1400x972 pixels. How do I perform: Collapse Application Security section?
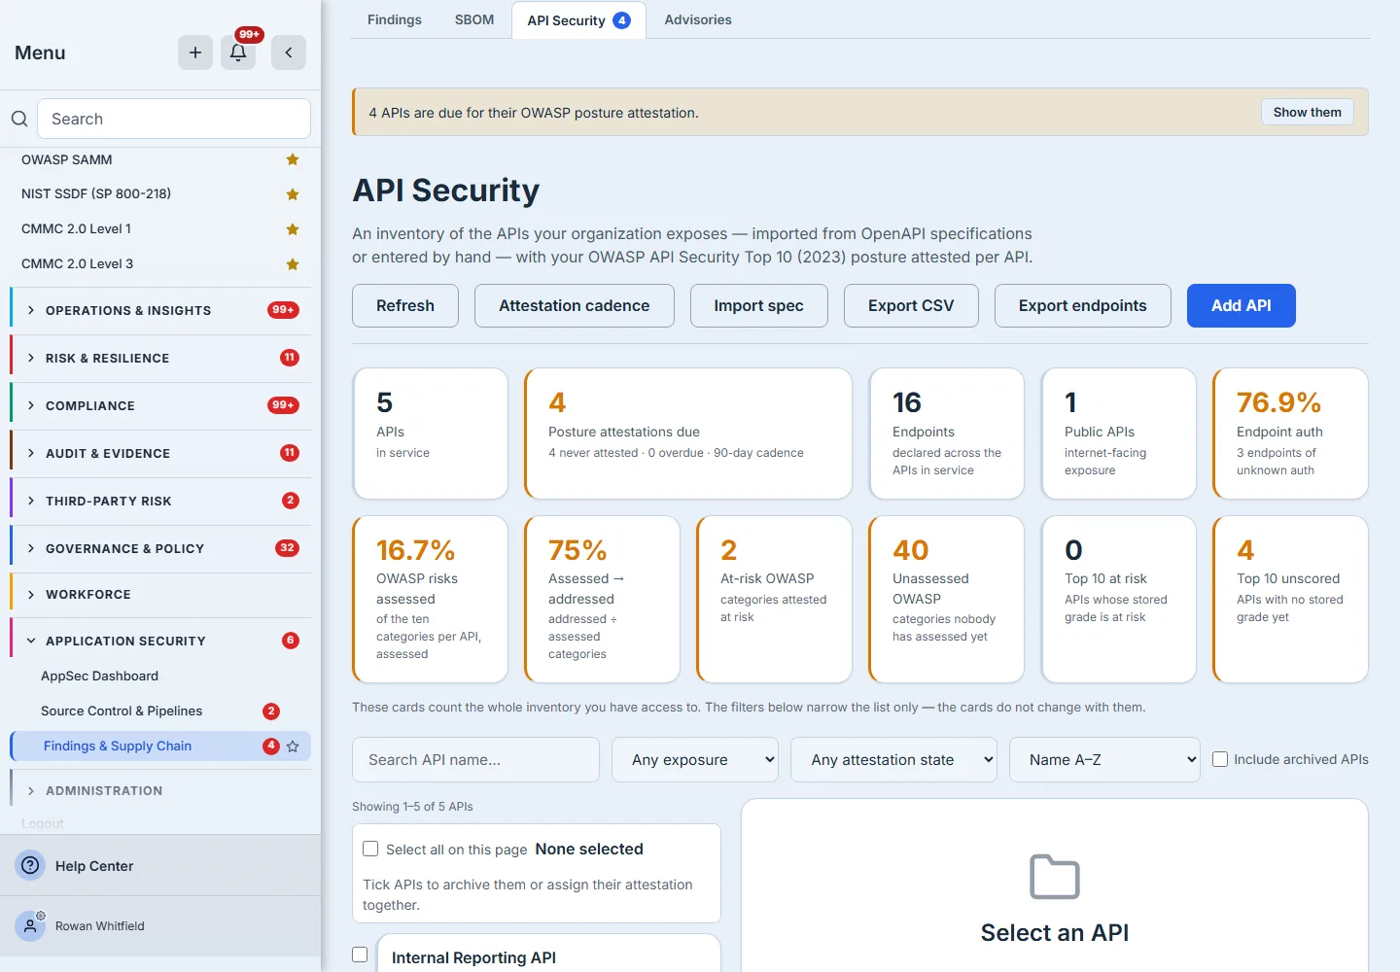pos(161,642)
